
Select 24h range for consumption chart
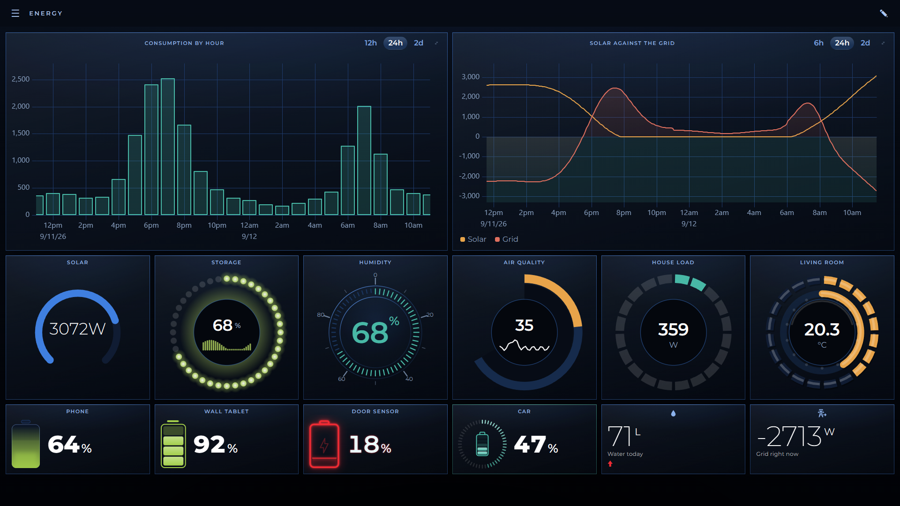pyautogui.click(x=395, y=43)
